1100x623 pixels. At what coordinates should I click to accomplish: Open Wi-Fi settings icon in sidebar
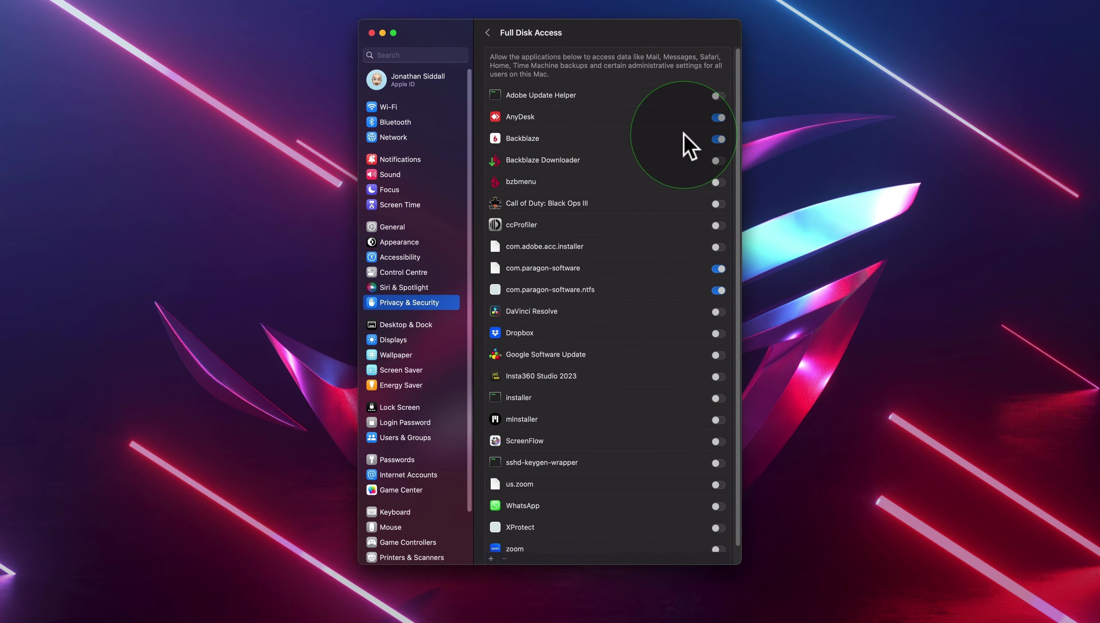(372, 107)
